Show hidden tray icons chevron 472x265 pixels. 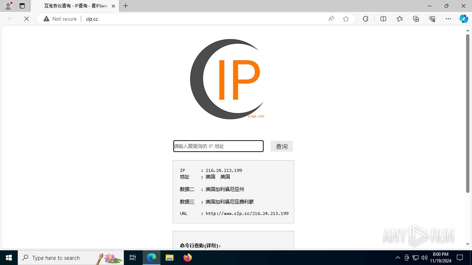click(398, 258)
